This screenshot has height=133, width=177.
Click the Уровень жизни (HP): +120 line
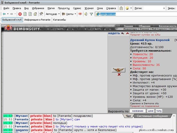click(x=153, y=97)
